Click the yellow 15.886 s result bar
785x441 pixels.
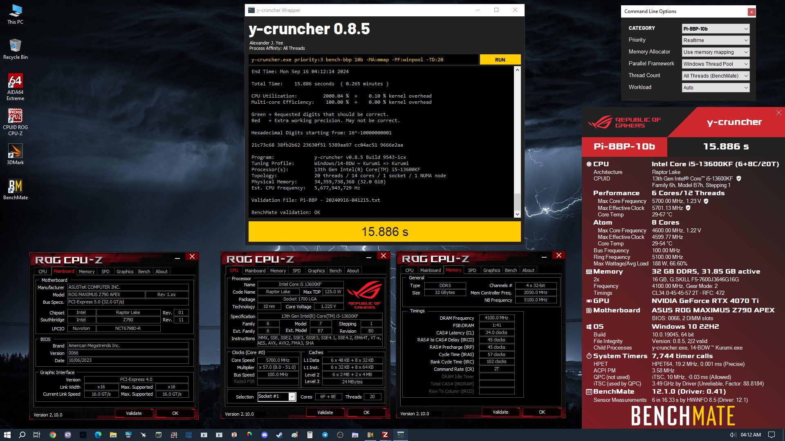tap(385, 232)
